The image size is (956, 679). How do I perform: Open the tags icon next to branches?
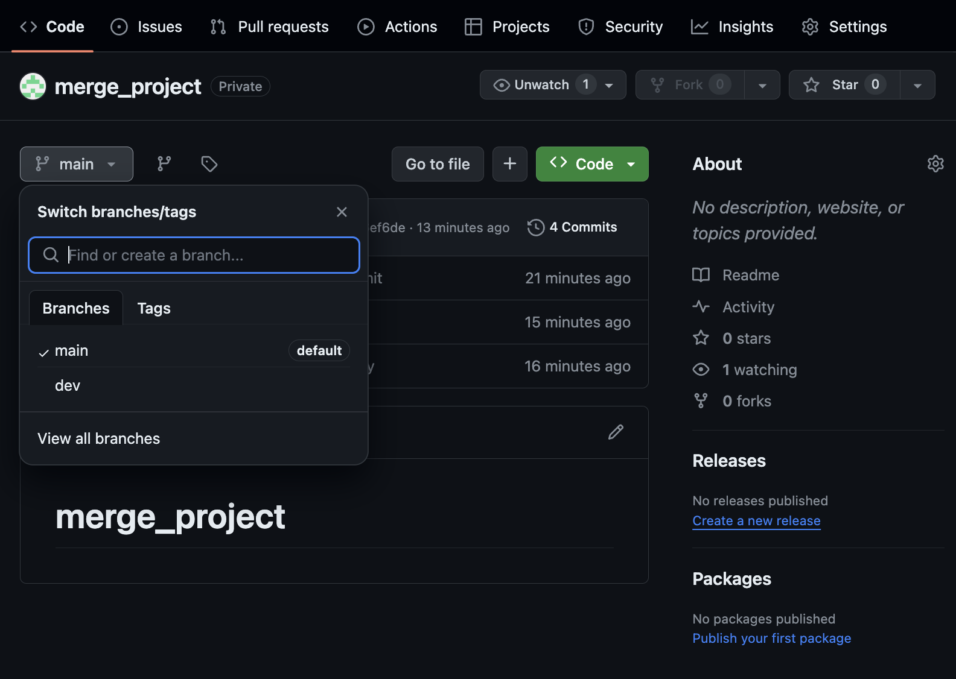[x=209, y=164]
